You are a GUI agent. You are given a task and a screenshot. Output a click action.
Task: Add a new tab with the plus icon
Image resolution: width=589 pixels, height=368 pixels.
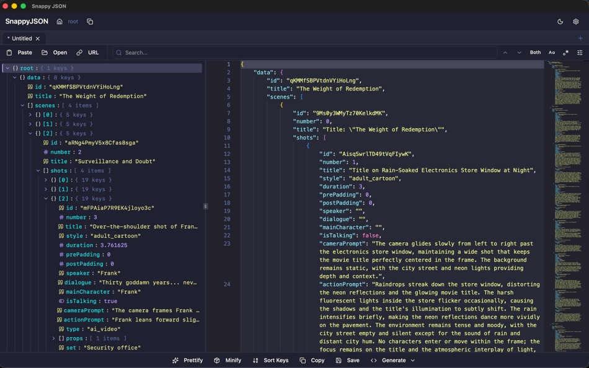pos(580,38)
